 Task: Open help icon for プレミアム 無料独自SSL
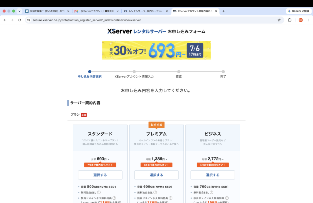coord(155,192)
